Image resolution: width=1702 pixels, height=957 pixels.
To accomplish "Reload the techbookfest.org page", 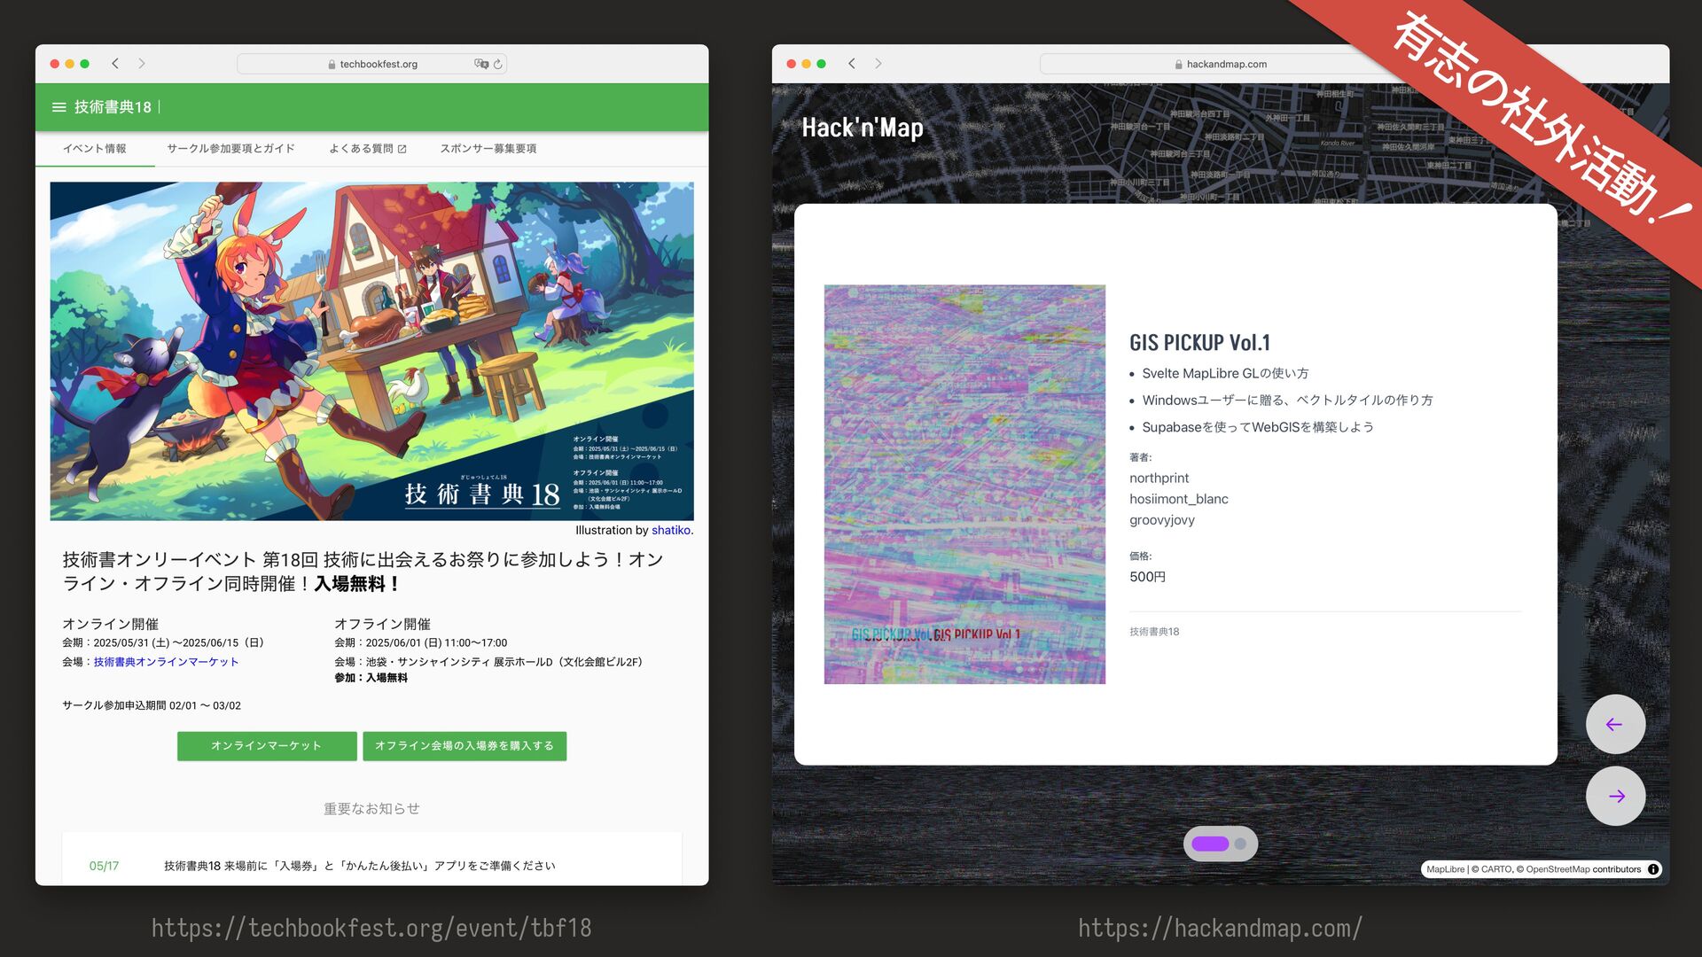I will [x=498, y=64].
